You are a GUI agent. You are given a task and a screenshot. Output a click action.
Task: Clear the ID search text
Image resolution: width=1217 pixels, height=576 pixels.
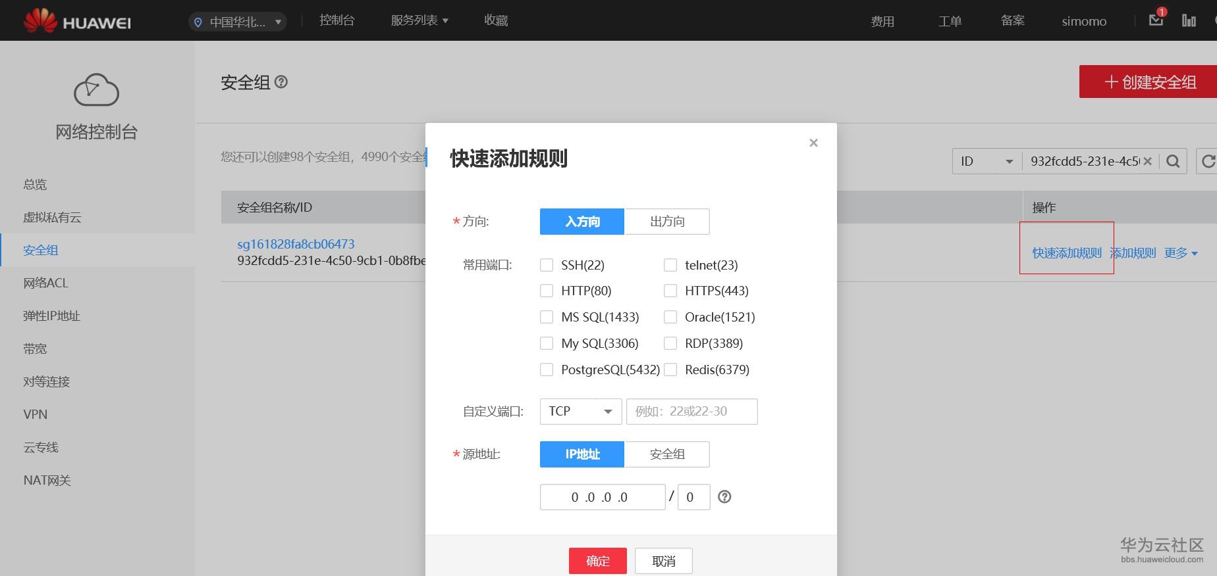click(x=1147, y=161)
